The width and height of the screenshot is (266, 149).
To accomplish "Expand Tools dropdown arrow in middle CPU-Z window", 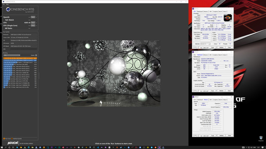I will (x=216, y=91).
